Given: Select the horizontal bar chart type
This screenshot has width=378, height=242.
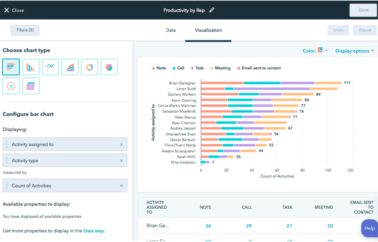Looking at the screenshot, I should click(x=11, y=67).
